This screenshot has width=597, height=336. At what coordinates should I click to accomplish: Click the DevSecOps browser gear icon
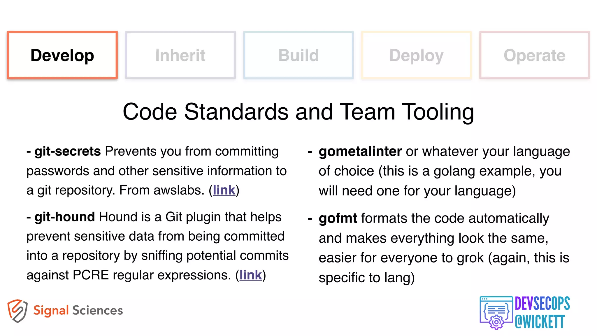coord(496,313)
